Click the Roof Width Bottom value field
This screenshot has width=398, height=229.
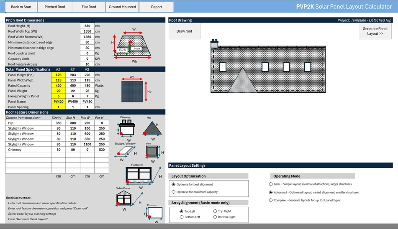pos(87,37)
